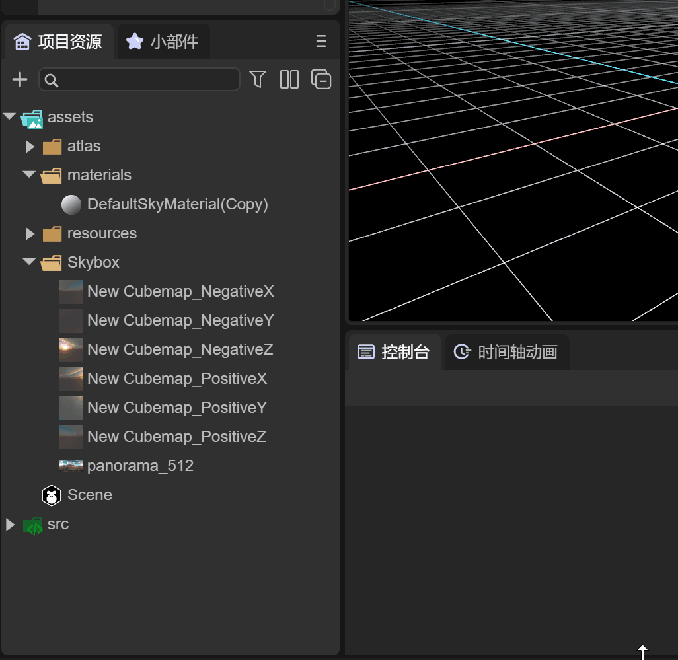Viewport: 678px width, 660px height.
Task: Click the src code folder icon
Action: 32,525
